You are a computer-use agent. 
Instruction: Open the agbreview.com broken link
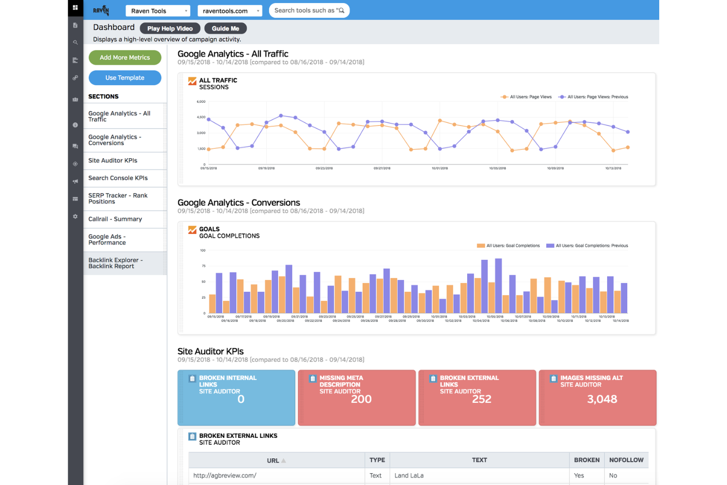click(224, 475)
